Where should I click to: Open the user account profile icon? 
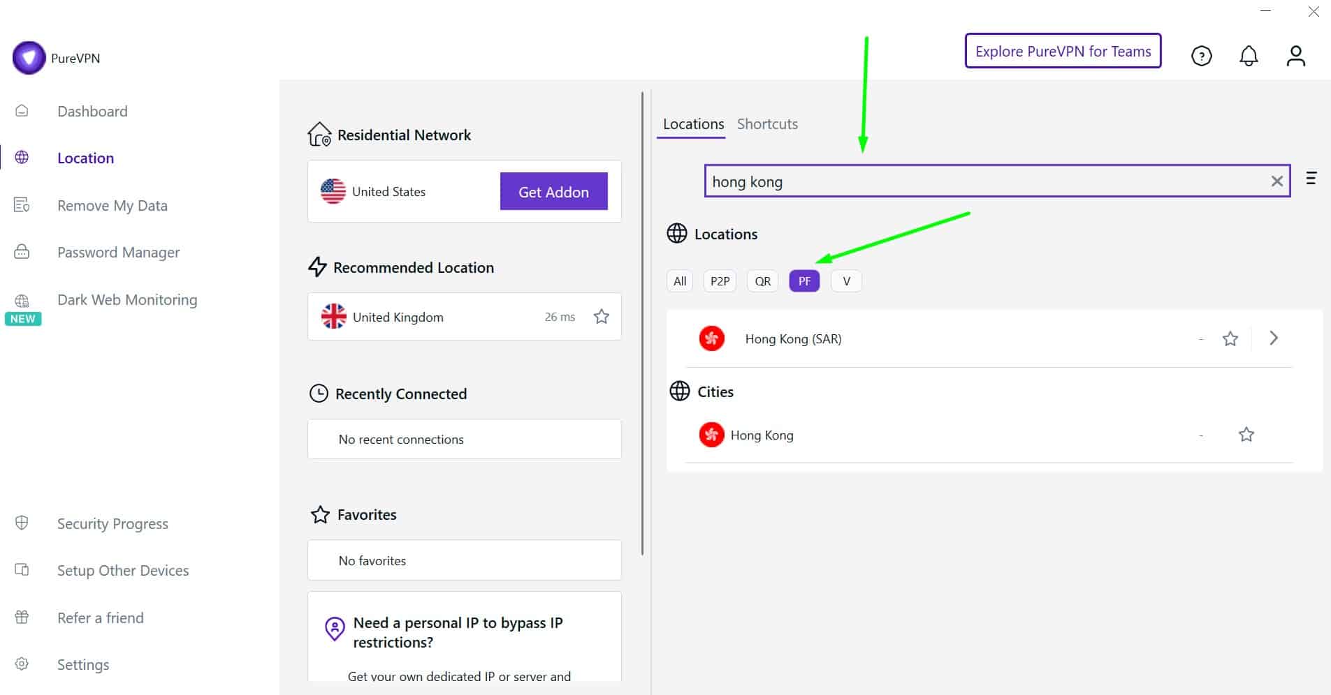coord(1295,56)
